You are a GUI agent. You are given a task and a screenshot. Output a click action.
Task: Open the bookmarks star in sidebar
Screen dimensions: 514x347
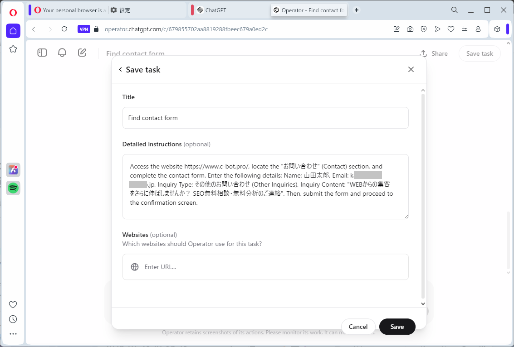coord(13,49)
